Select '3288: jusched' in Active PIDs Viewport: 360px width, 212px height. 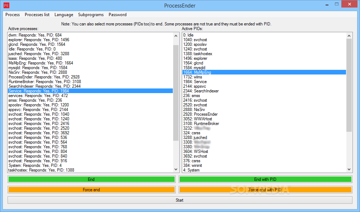[264, 138]
